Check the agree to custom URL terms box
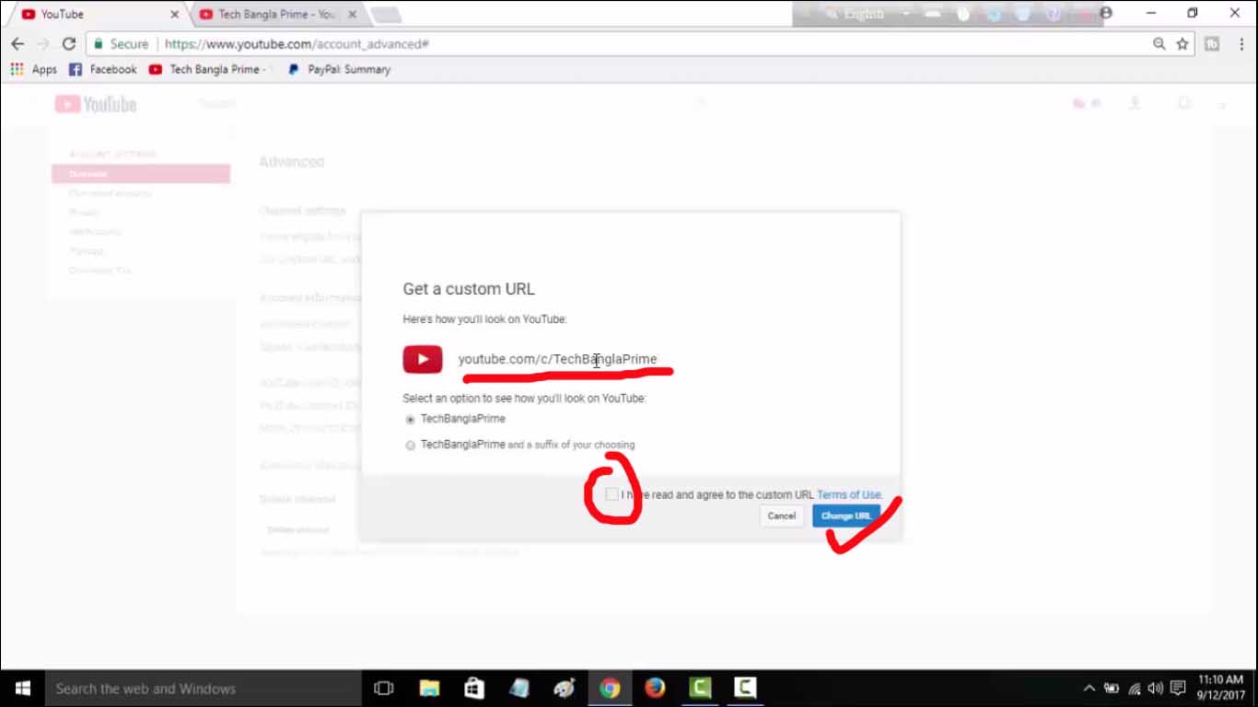Viewport: 1258px width, 707px height. (x=612, y=494)
